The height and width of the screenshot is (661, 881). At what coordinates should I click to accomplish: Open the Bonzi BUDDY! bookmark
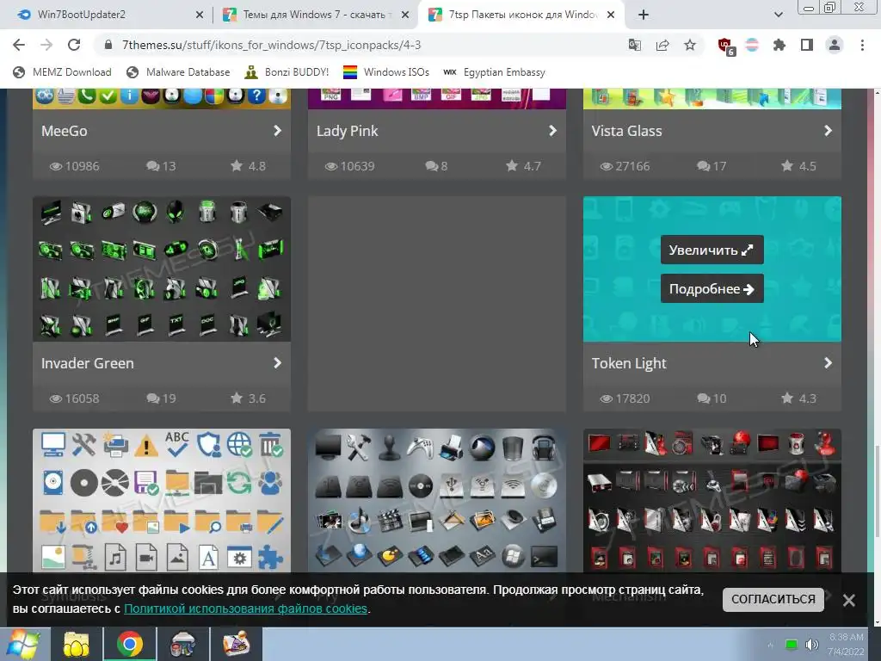(x=286, y=72)
